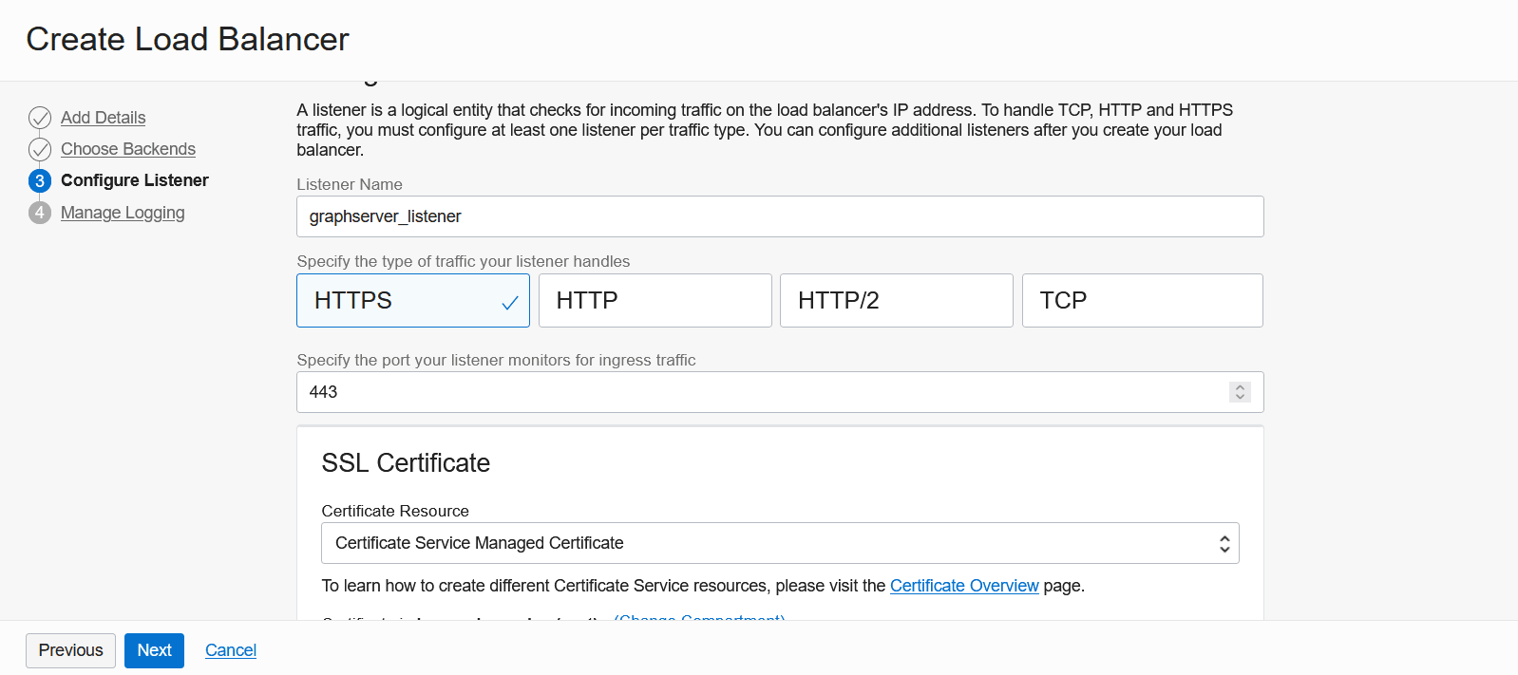The image size is (1518, 675).
Task: Select the HTTPS traffic type
Action: (412, 301)
